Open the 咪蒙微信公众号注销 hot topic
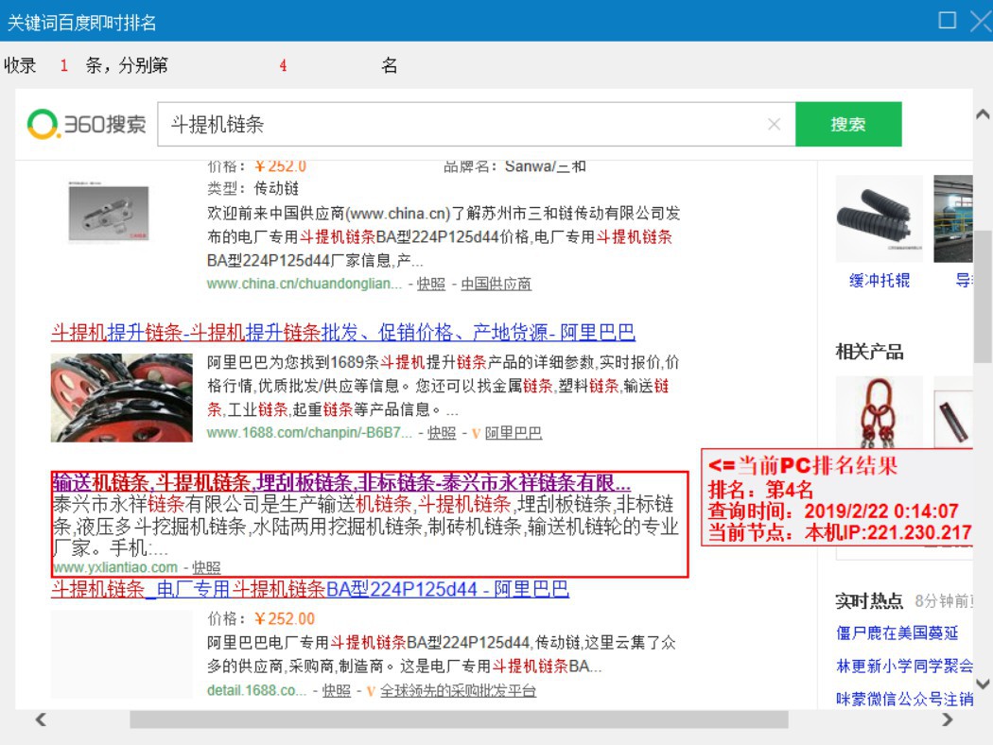The height and width of the screenshot is (745, 993). 904,699
